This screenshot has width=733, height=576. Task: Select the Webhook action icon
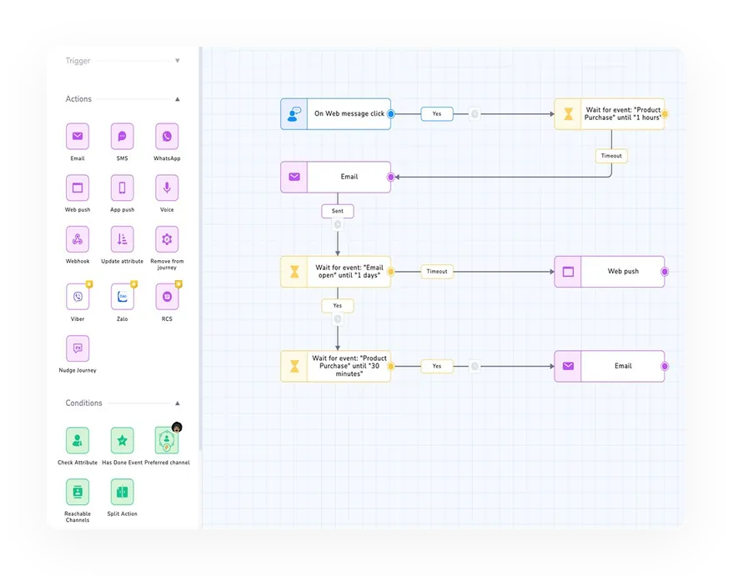(x=78, y=239)
